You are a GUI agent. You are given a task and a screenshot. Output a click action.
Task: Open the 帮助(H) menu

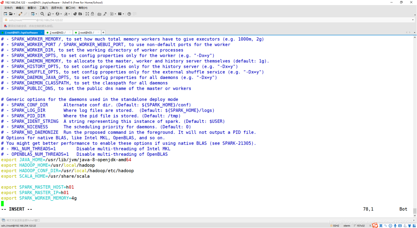pos(83,8)
